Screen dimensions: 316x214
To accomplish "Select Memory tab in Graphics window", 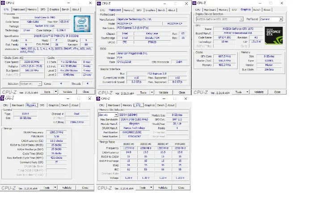I will (x=223, y=10).
